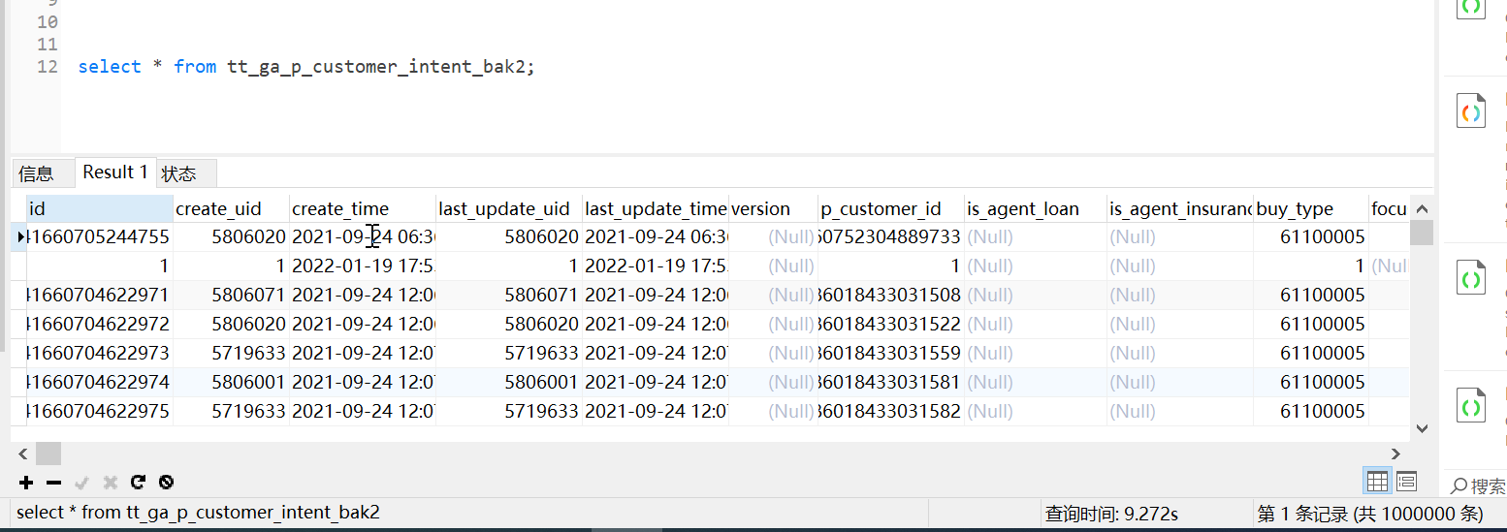Click the buy_type column header
The image size is (1507, 532).
(1295, 209)
